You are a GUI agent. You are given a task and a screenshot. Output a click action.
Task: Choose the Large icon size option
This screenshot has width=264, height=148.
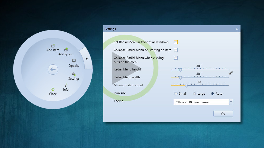(195, 94)
